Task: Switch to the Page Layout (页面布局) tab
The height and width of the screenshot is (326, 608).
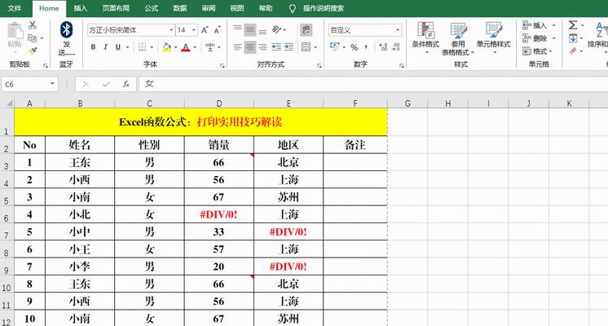Action: (116, 8)
